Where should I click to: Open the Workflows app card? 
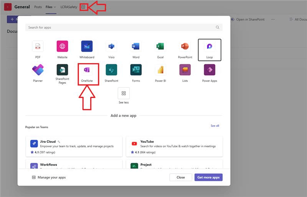point(74,164)
